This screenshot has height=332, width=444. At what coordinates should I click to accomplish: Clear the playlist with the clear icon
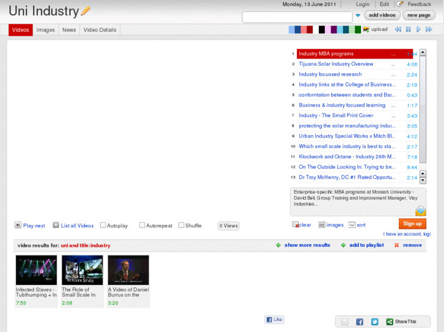click(296, 225)
